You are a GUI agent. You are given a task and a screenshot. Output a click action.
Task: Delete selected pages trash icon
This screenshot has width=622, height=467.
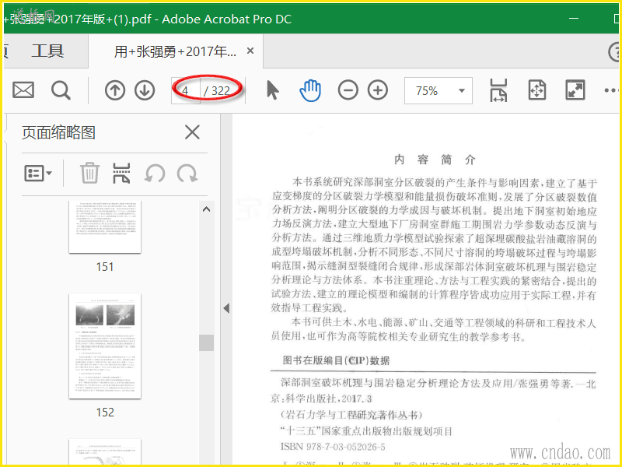89,173
